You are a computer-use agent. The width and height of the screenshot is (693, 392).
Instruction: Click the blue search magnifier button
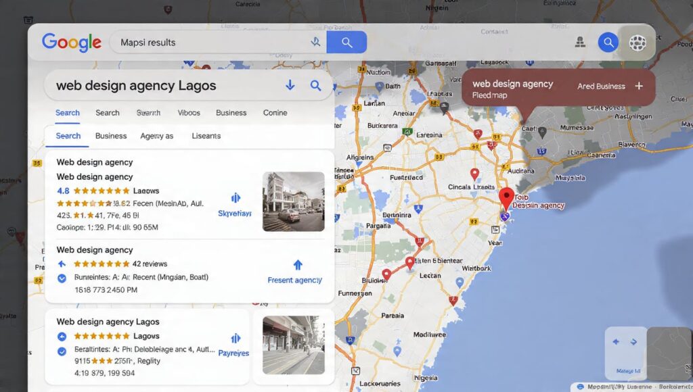(346, 42)
